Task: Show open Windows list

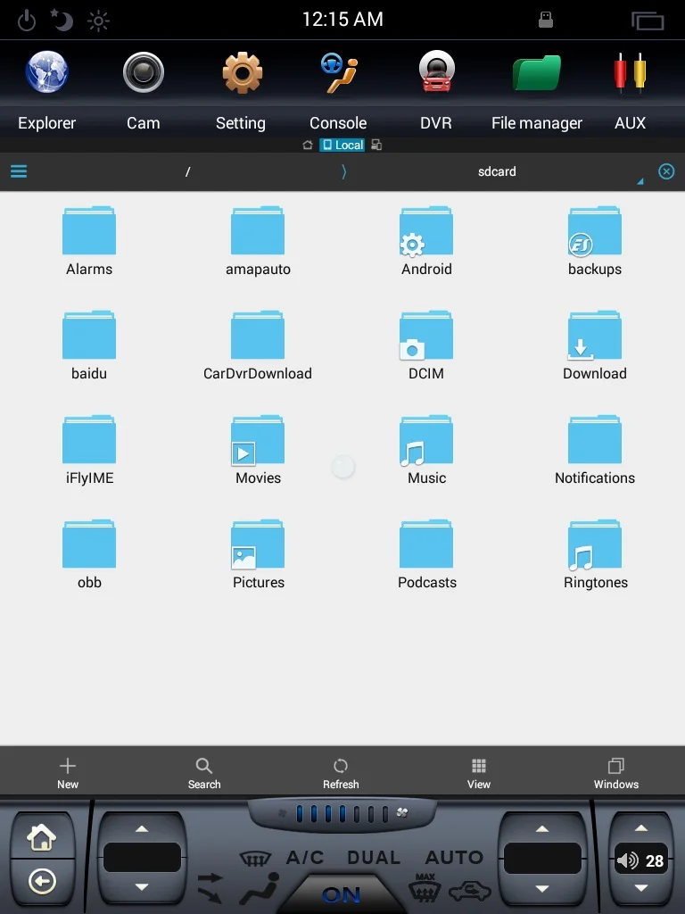Action: click(616, 774)
